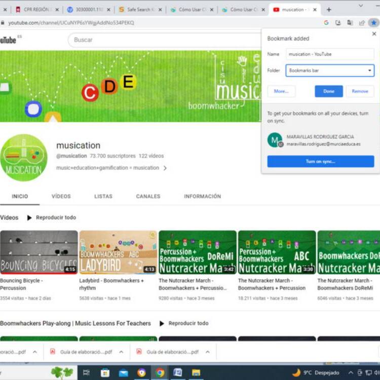Expand the middle Guía de elaboració.pdf arrow
The width and height of the screenshot is (380, 380).
[x=121, y=352]
